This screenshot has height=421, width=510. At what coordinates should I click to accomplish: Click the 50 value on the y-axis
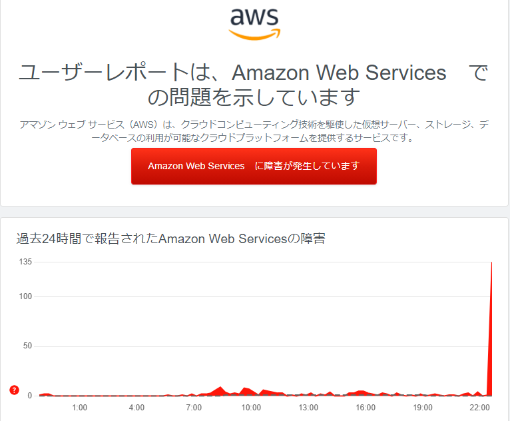[x=27, y=346]
